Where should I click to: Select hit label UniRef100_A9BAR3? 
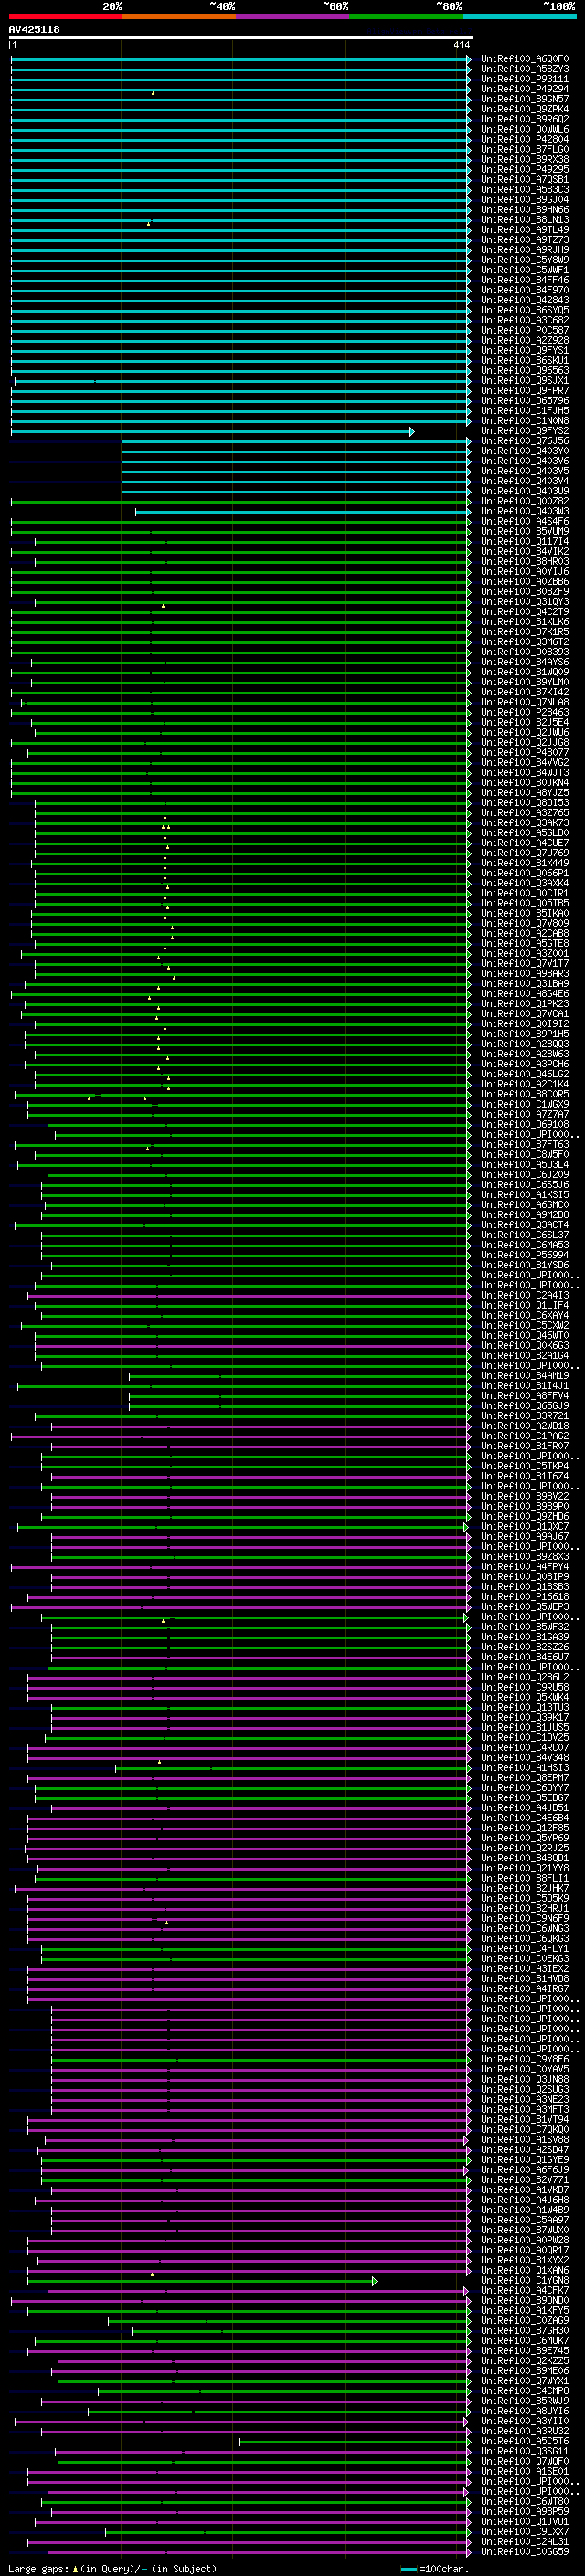click(x=524, y=973)
